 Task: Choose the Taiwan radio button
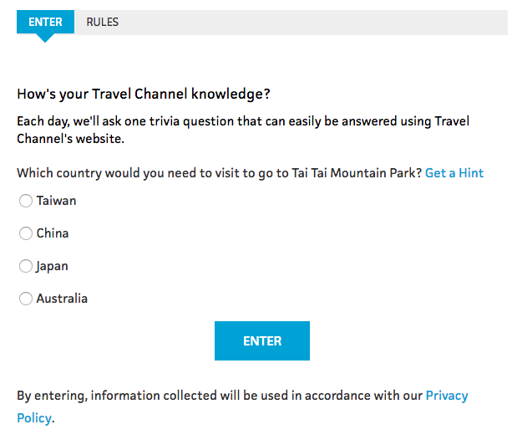coord(26,201)
